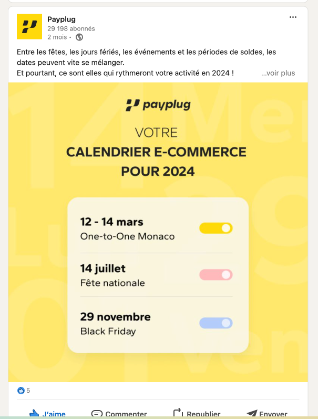This screenshot has width=318, height=419.
Task: Click the Commenter button label
Action: point(126,414)
